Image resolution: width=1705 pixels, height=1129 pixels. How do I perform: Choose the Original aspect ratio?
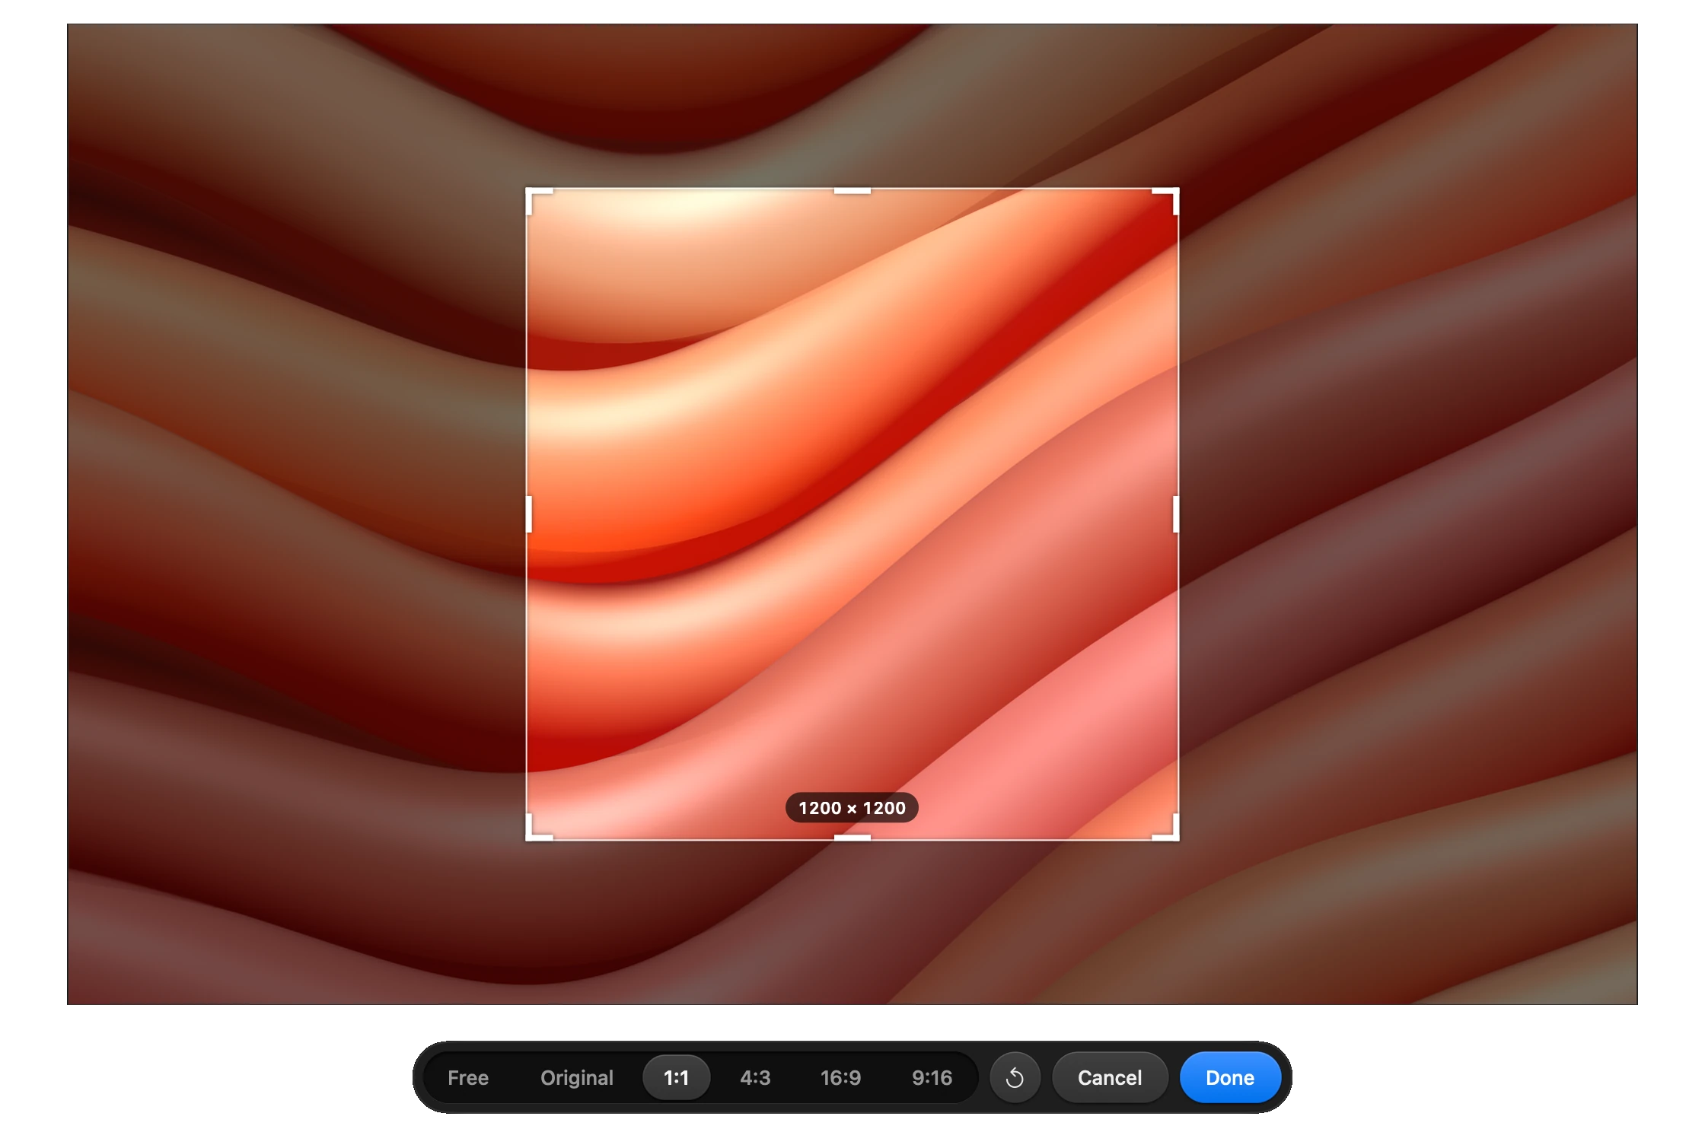pyautogui.click(x=577, y=1077)
